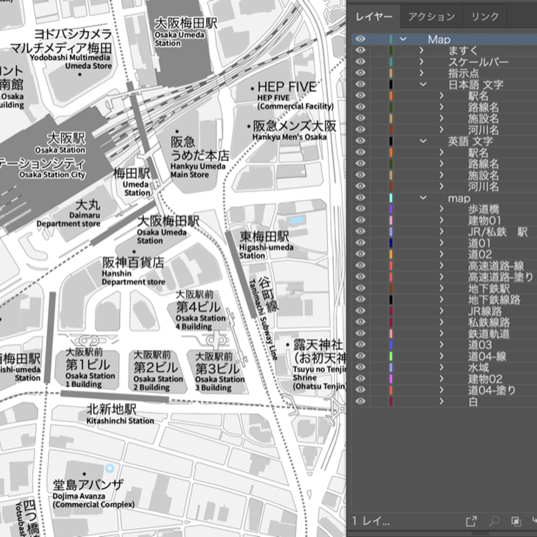This screenshot has height=537, width=537.
Task: Click the 堂島アバンザ map label
Action: [x=88, y=485]
